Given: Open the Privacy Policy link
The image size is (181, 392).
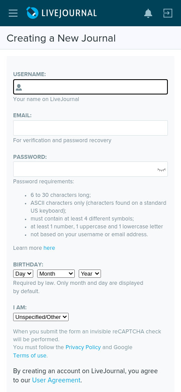Looking at the screenshot, I should (83, 347).
